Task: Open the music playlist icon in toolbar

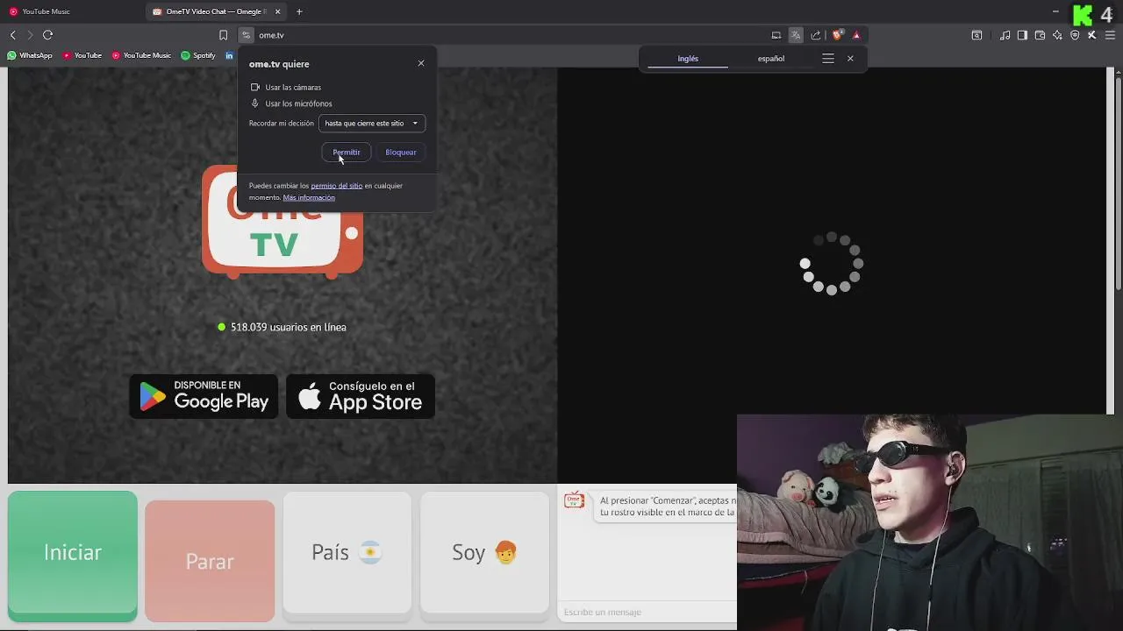Action: coord(1005,35)
